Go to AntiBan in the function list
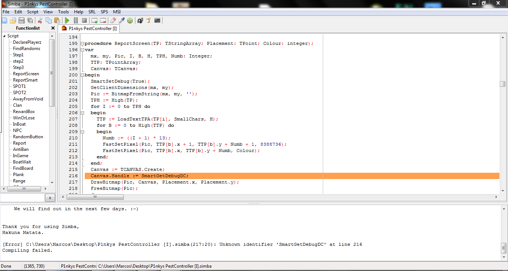This screenshot has width=508, height=271. pyautogui.click(x=21, y=149)
